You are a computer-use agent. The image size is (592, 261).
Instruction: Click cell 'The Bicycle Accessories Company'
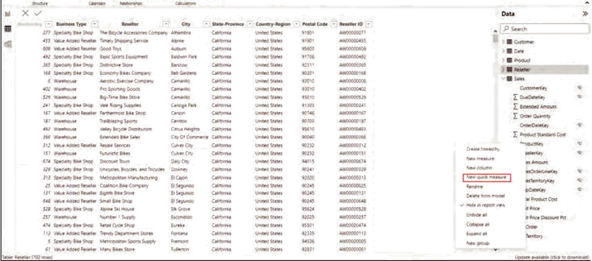point(133,32)
